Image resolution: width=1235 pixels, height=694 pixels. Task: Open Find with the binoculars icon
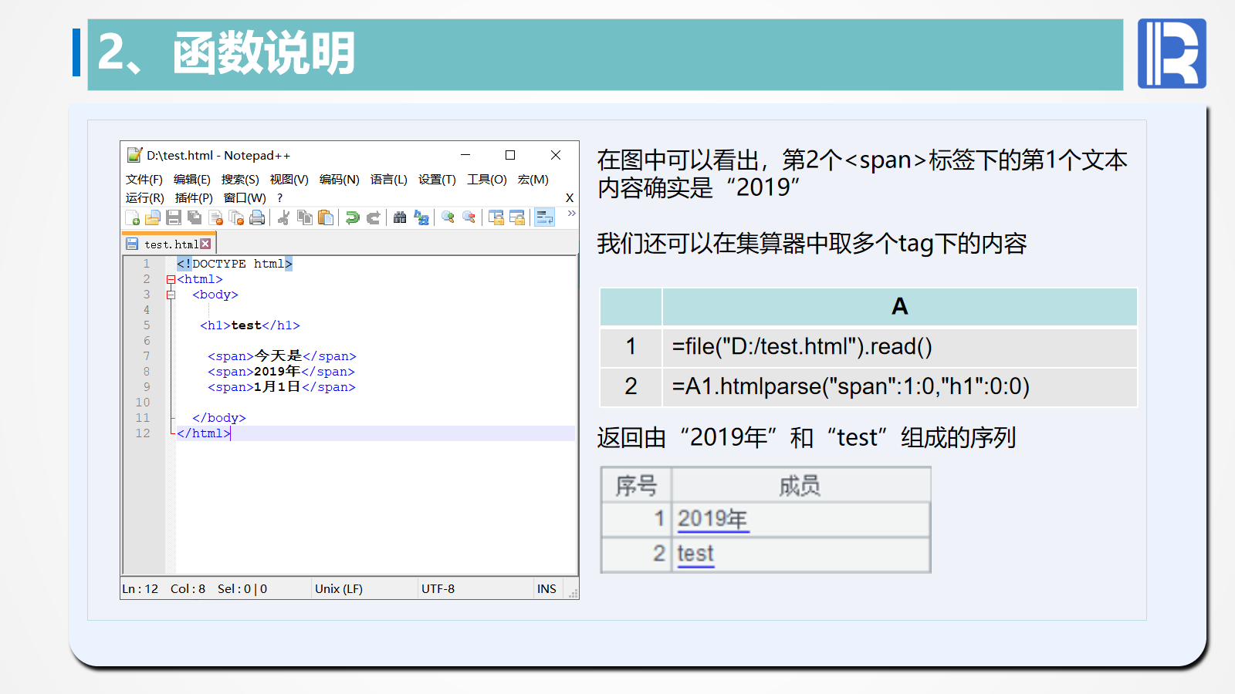[400, 218]
